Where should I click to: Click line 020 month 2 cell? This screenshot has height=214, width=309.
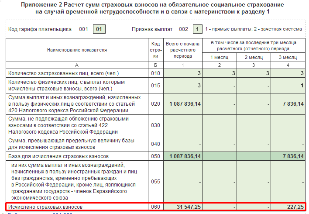[254, 104]
